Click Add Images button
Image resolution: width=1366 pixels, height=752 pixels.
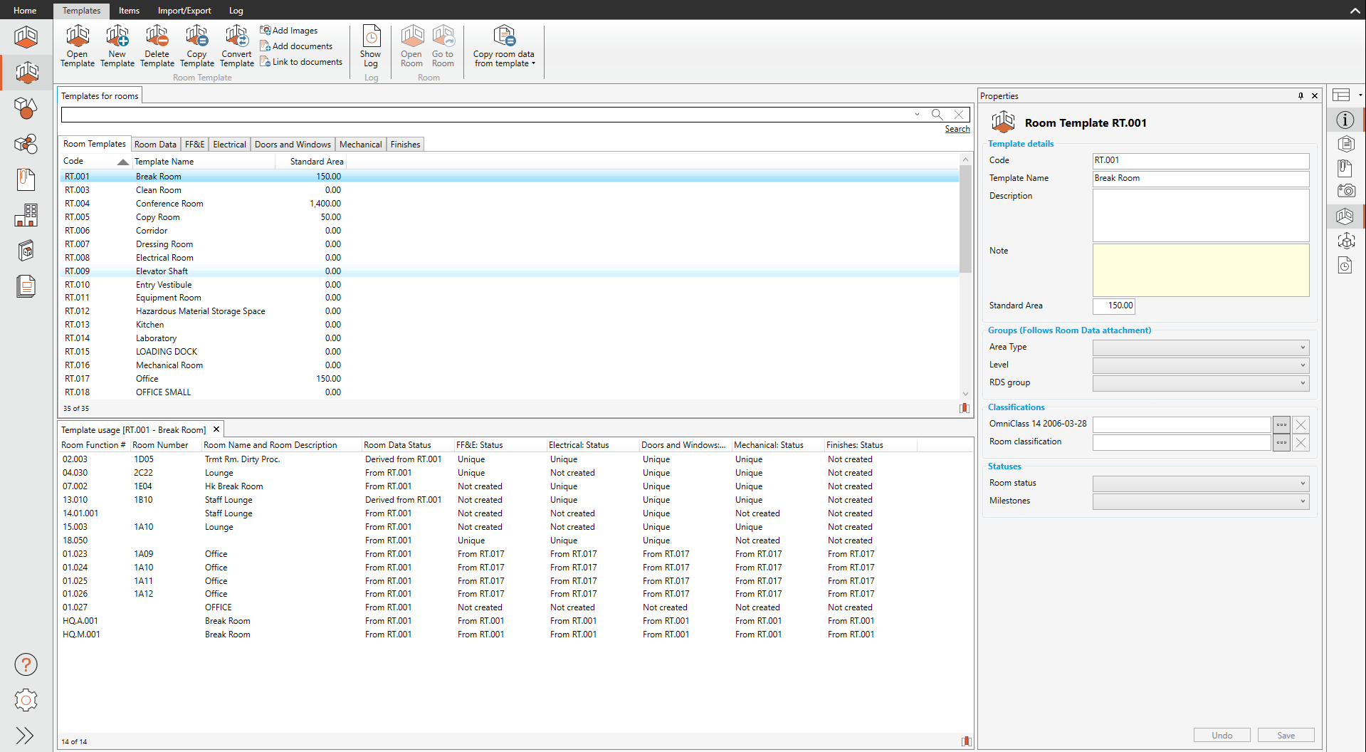coord(289,31)
